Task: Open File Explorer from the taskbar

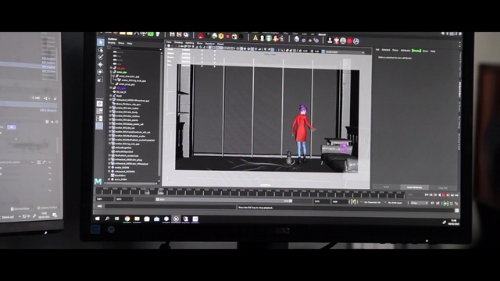Action: 137,219
